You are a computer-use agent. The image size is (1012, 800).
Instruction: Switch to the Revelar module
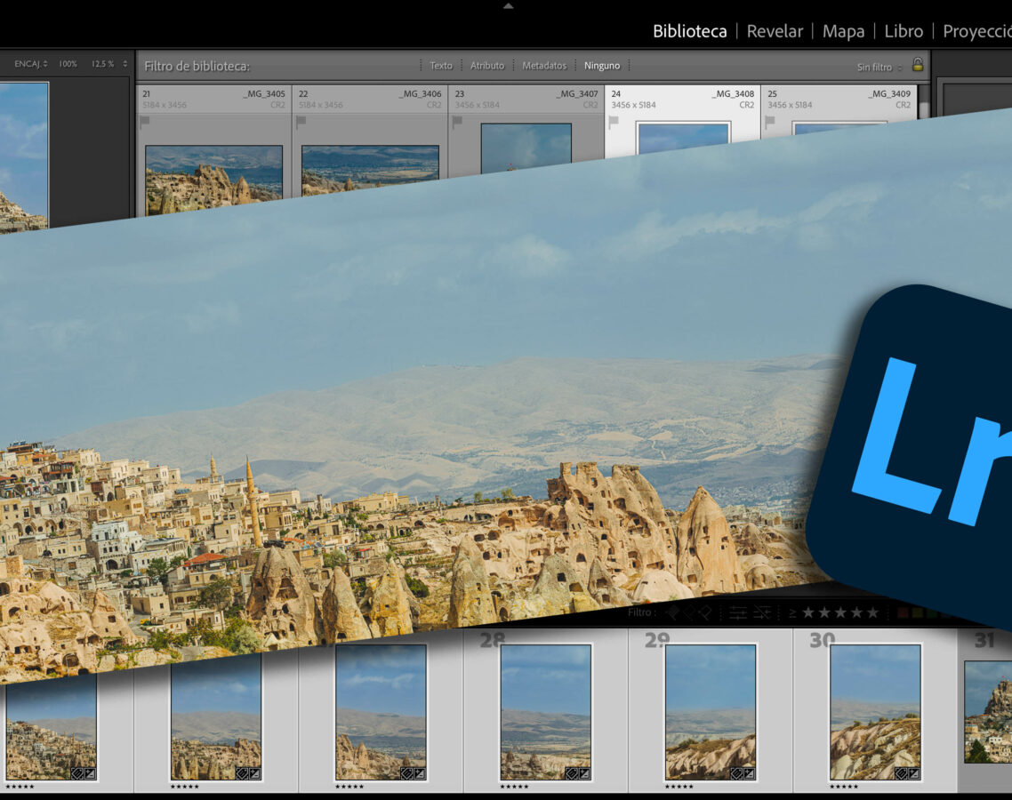(775, 31)
